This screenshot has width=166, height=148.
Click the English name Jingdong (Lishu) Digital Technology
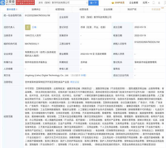coord(47,75)
